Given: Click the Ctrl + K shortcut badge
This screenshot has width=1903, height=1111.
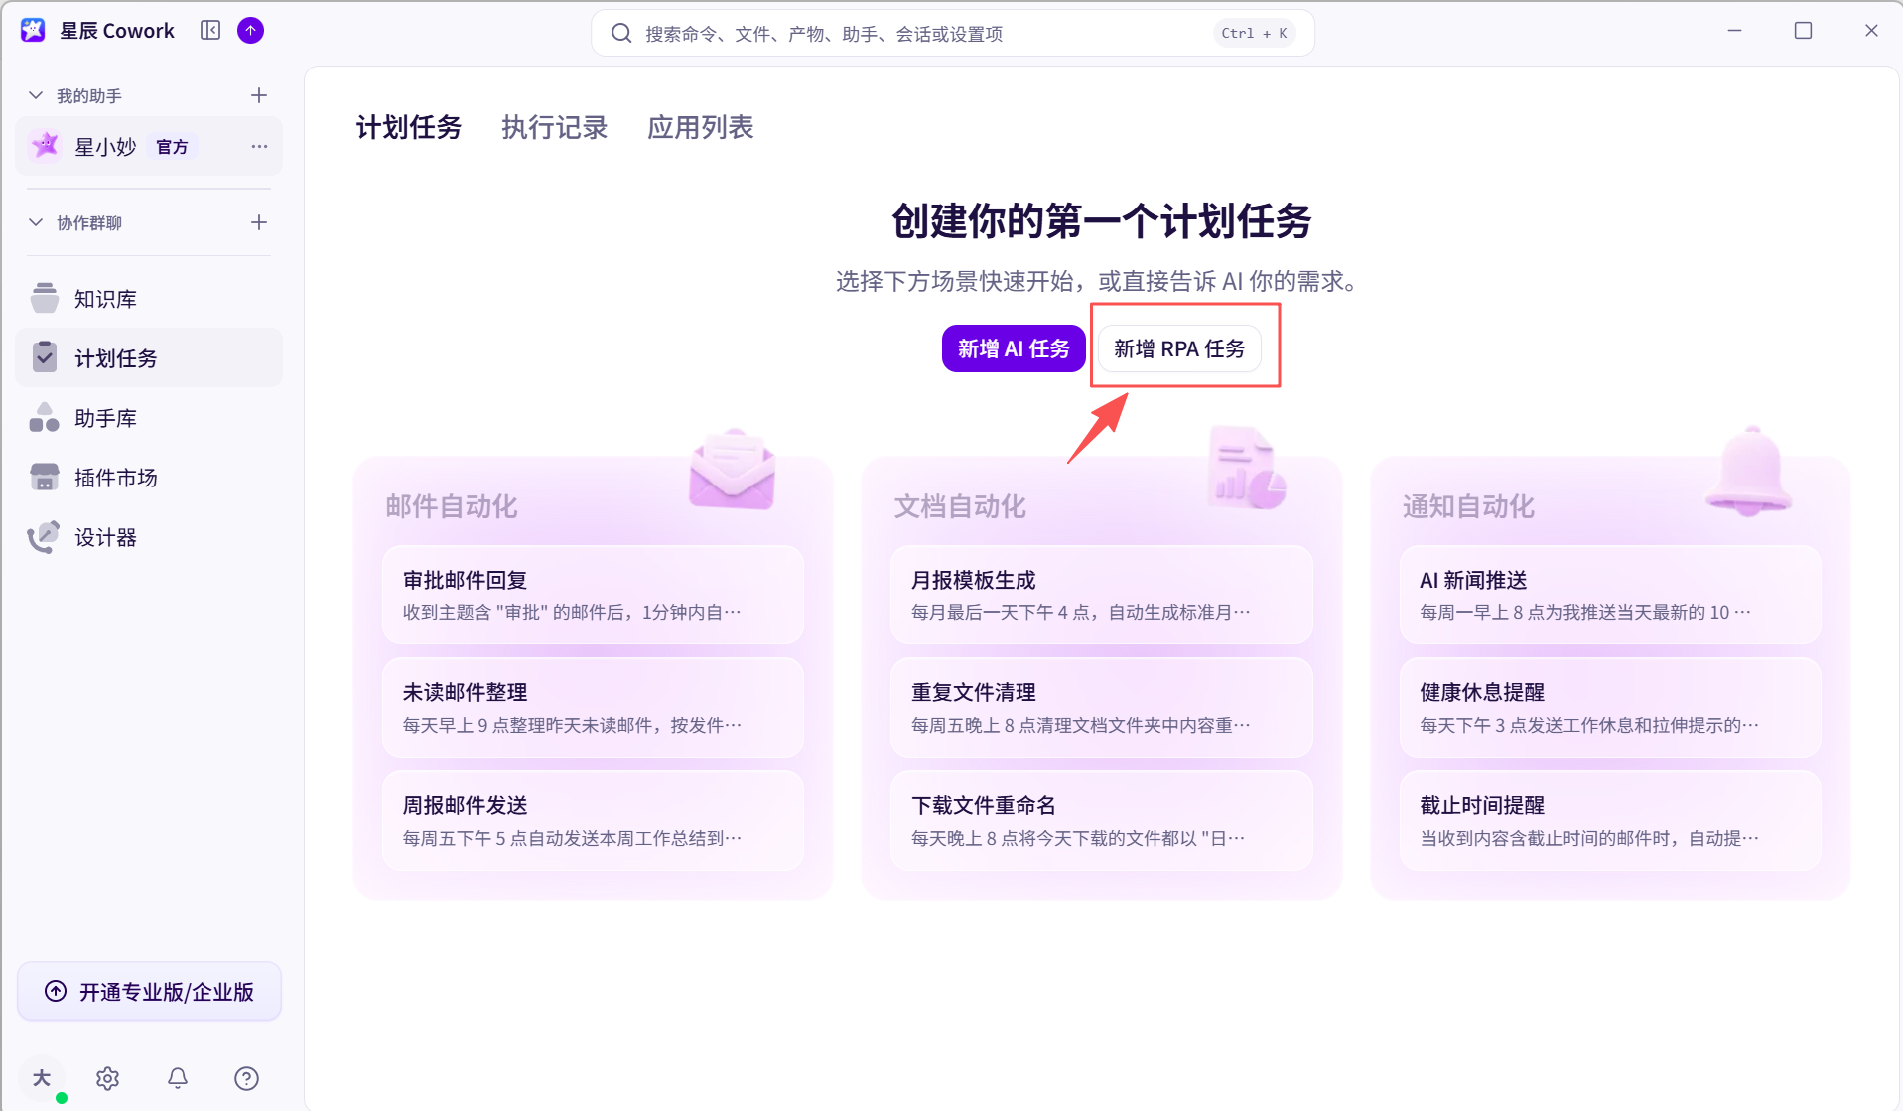Looking at the screenshot, I should pos(1254,33).
